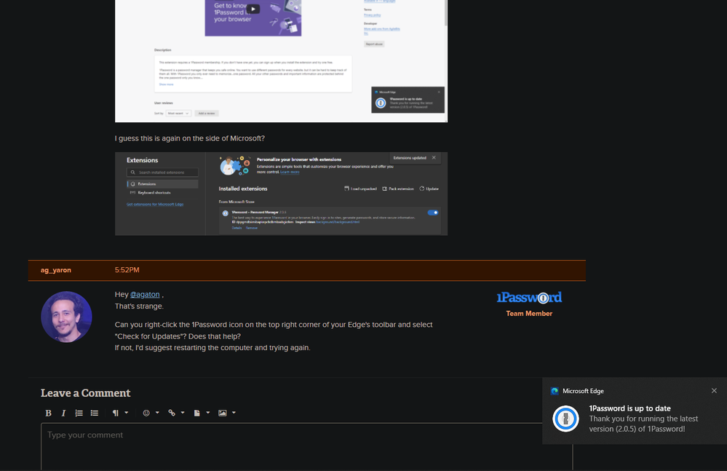This screenshot has width=727, height=471.
Task: Click the Microsoft Edge icon in the notification header
Action: (x=555, y=391)
